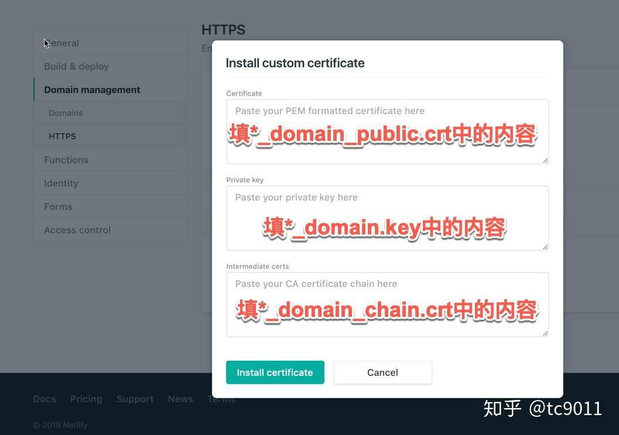Open the Identity settings section
The image size is (619, 435).
[61, 183]
